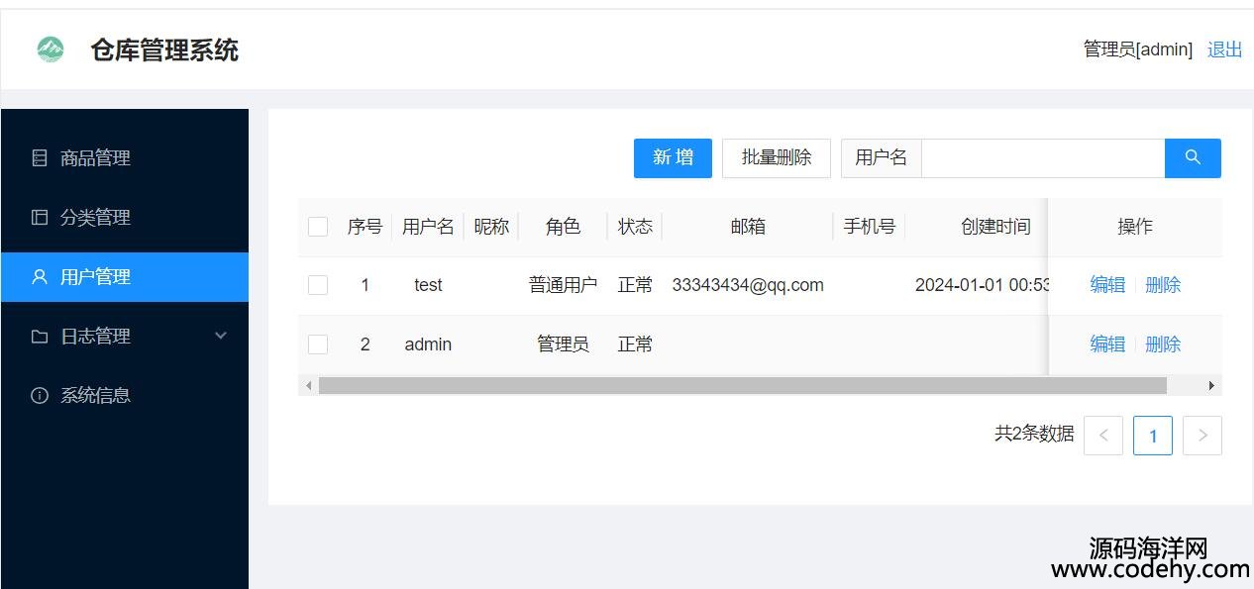Click the horizontal scrollbar right arrow
Image resolution: width=1254 pixels, height=589 pixels.
pyautogui.click(x=1211, y=385)
